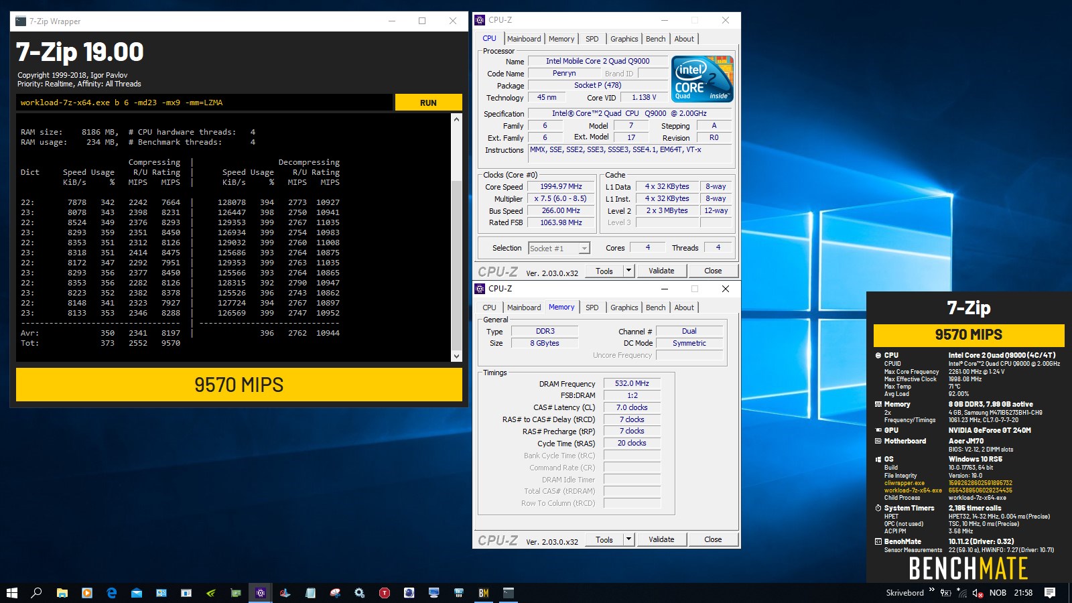Switch to SPD tab in upper CPU-Z
This screenshot has height=603, width=1072.
tap(592, 39)
